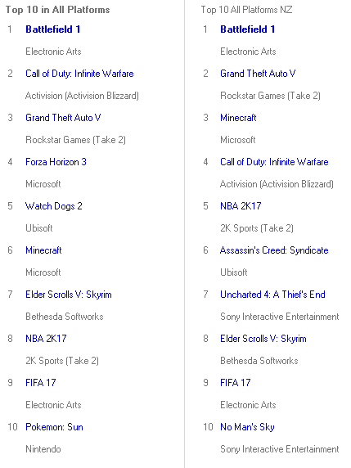Open Uncharted 4: A Thief's End
The image size is (351, 468).
(272, 295)
